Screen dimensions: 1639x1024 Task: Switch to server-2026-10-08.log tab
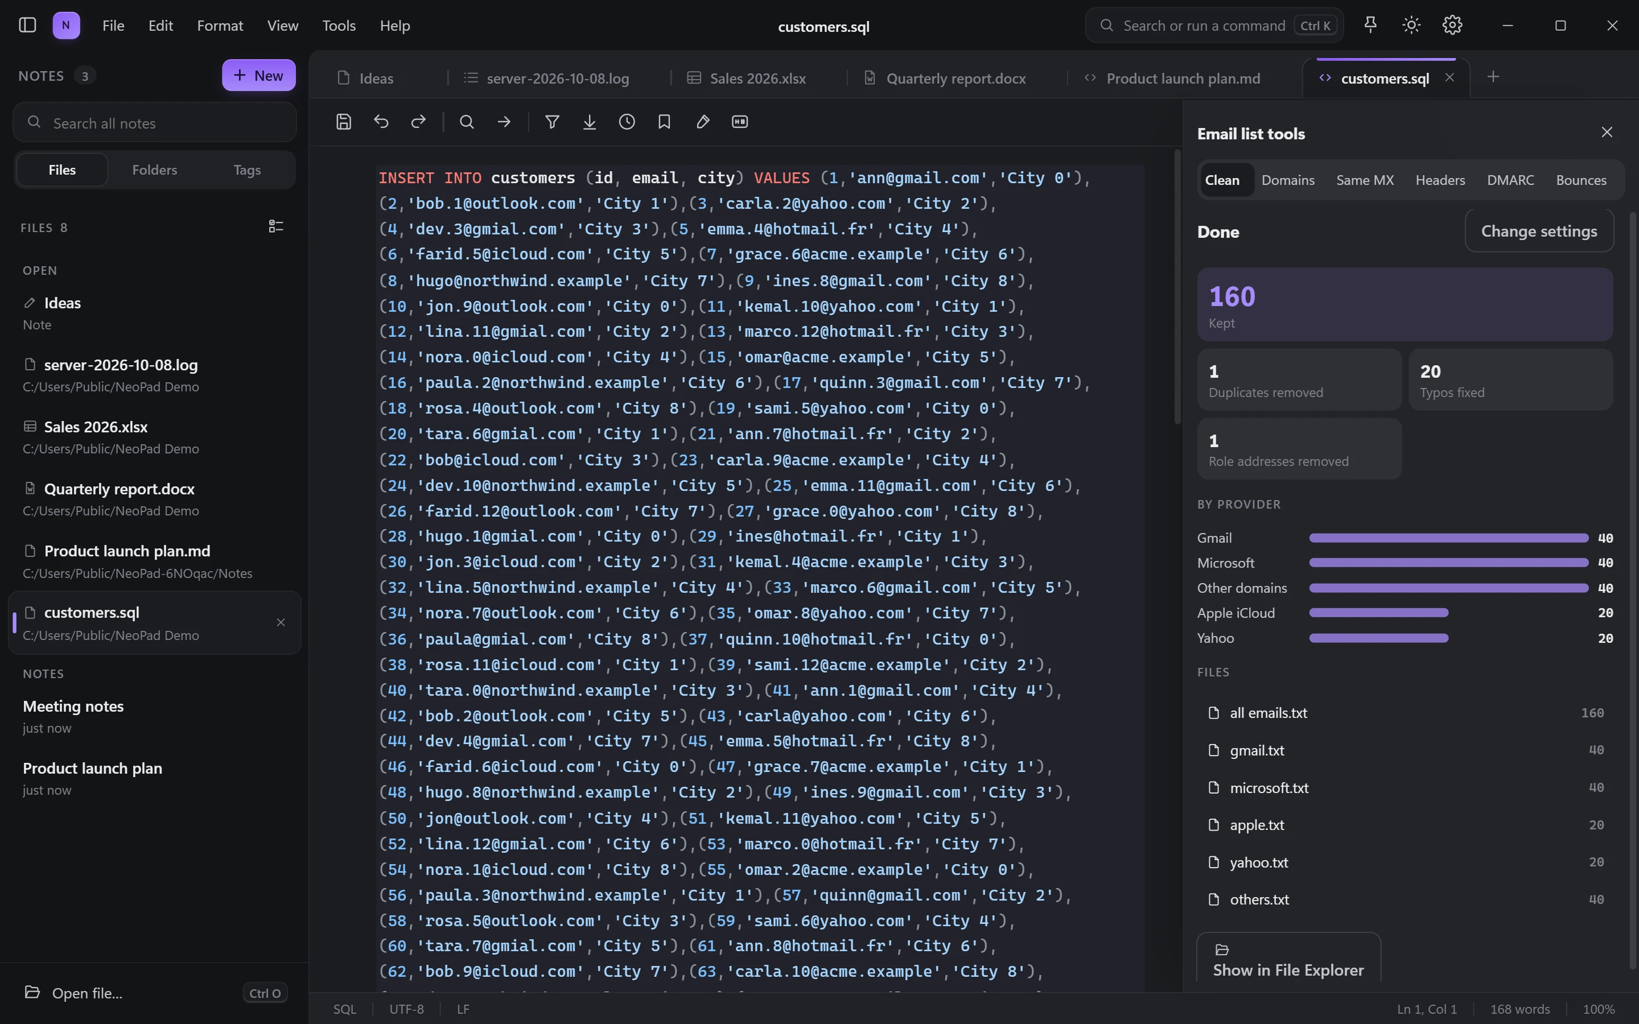(557, 78)
